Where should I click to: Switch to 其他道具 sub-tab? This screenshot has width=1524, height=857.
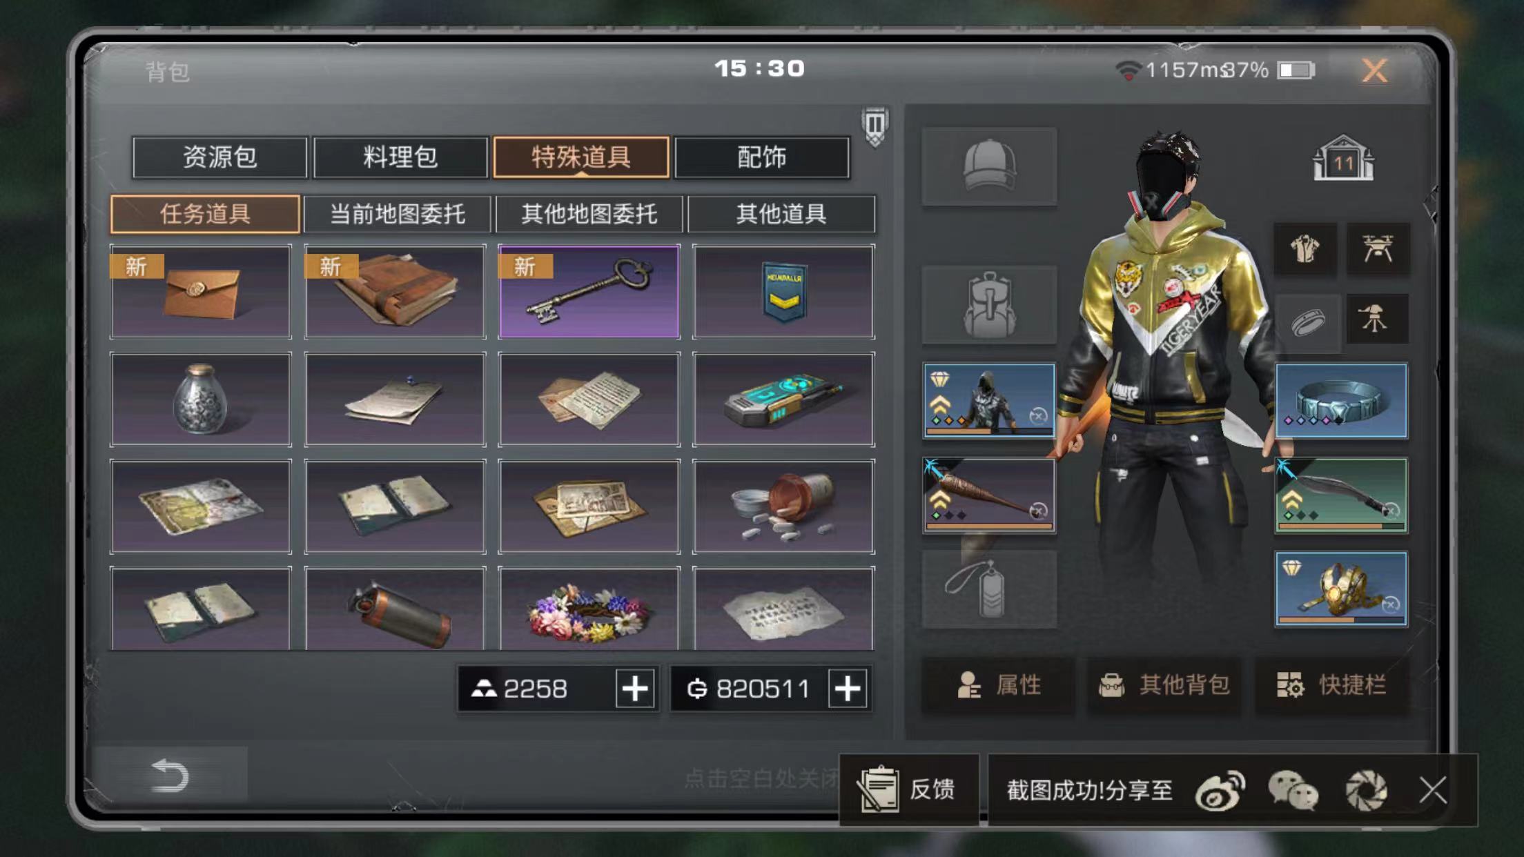781,214
